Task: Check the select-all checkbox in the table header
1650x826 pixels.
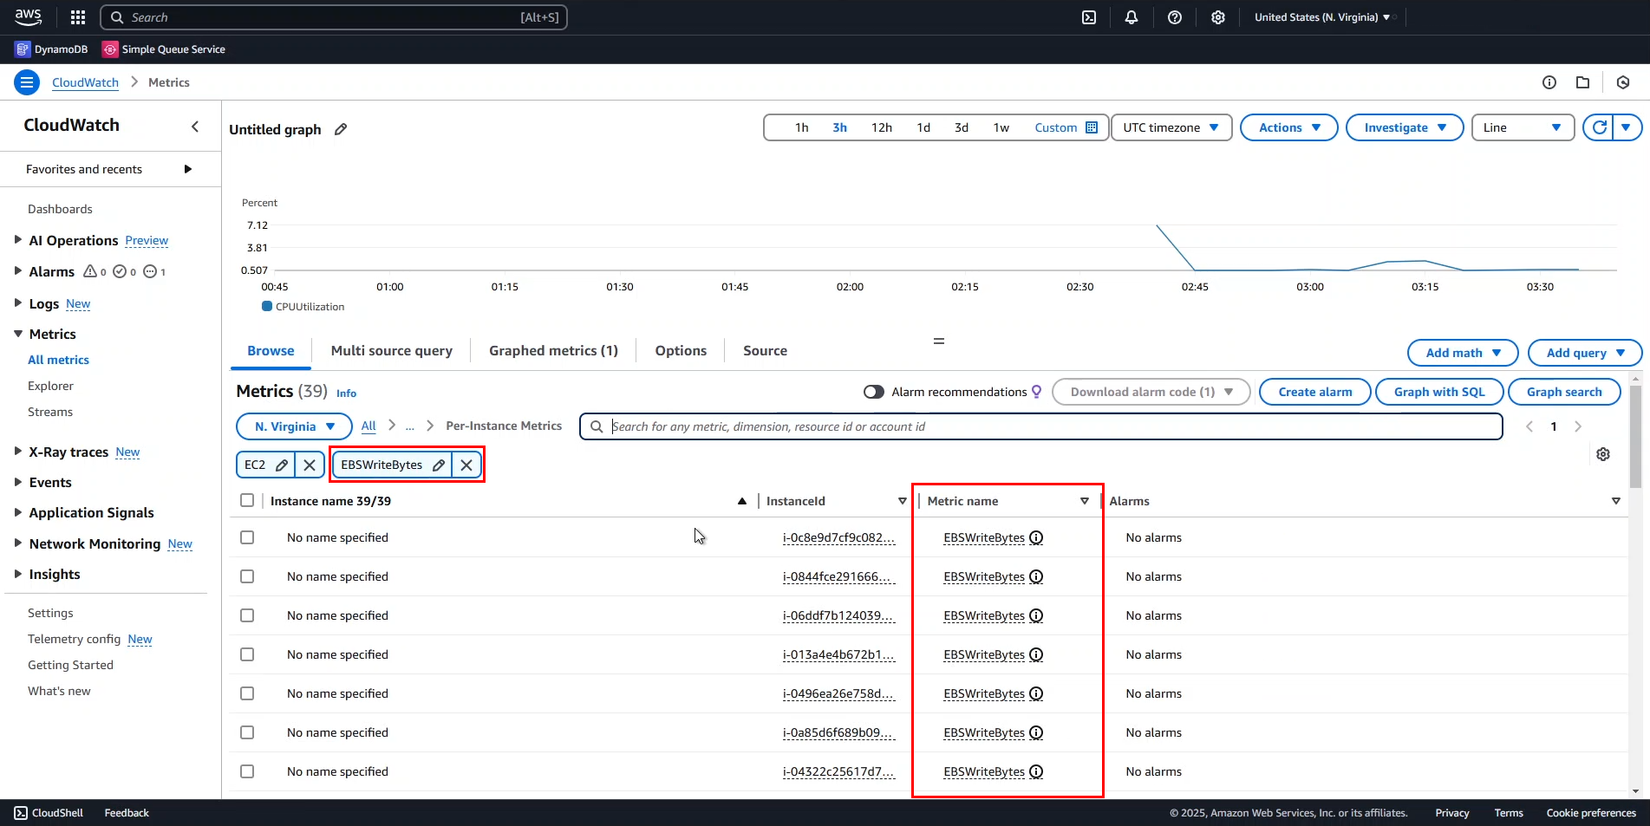Action: tap(247, 500)
